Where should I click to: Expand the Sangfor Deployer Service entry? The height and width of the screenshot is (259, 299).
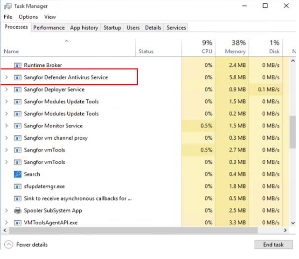click(6, 90)
